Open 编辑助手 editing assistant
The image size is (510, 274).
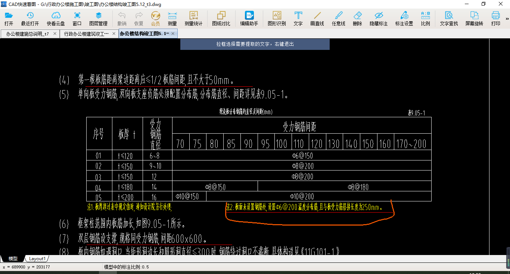[249, 19]
